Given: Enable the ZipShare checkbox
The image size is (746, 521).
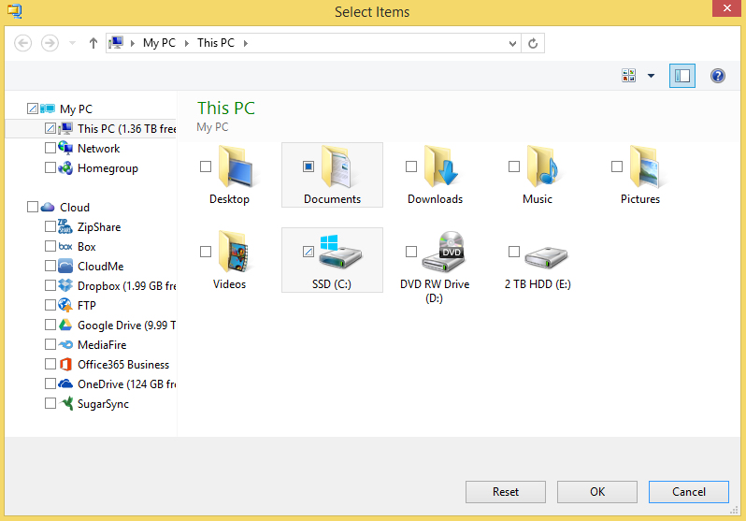Looking at the screenshot, I should pyautogui.click(x=50, y=226).
